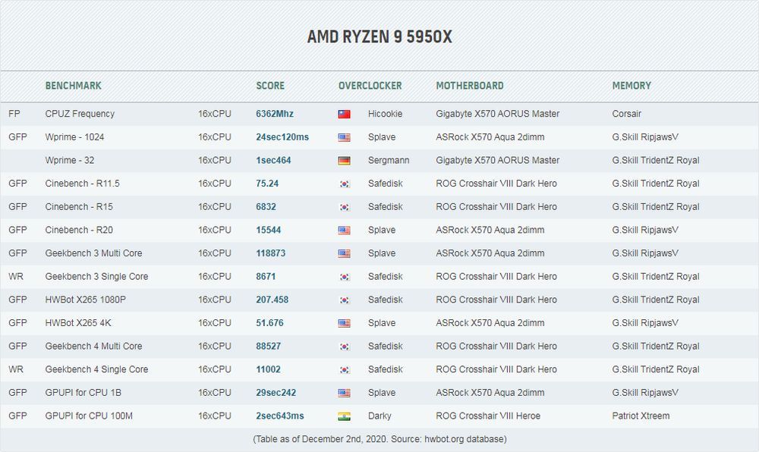This screenshot has height=452, width=759.
Task: Click the German flag beside Sergmann
Action: tap(344, 161)
